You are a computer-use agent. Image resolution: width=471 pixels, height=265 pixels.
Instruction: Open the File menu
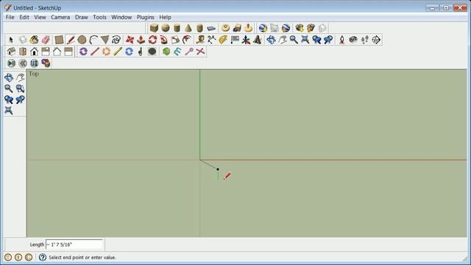pyautogui.click(x=10, y=17)
